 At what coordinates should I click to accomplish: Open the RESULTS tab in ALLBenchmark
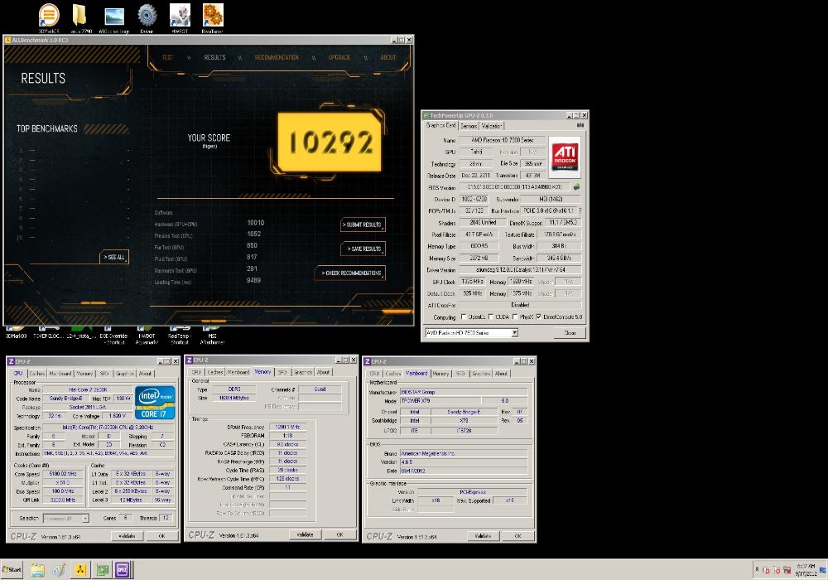[x=214, y=57]
